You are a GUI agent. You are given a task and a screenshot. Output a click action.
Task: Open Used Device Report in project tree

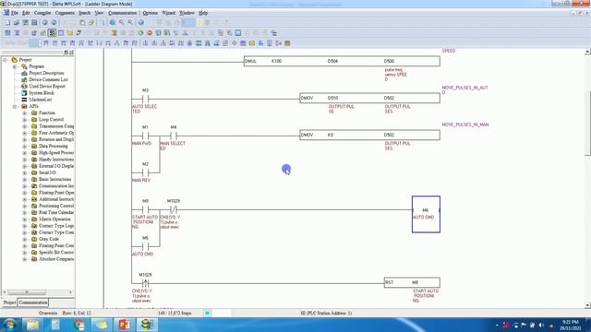(47, 86)
